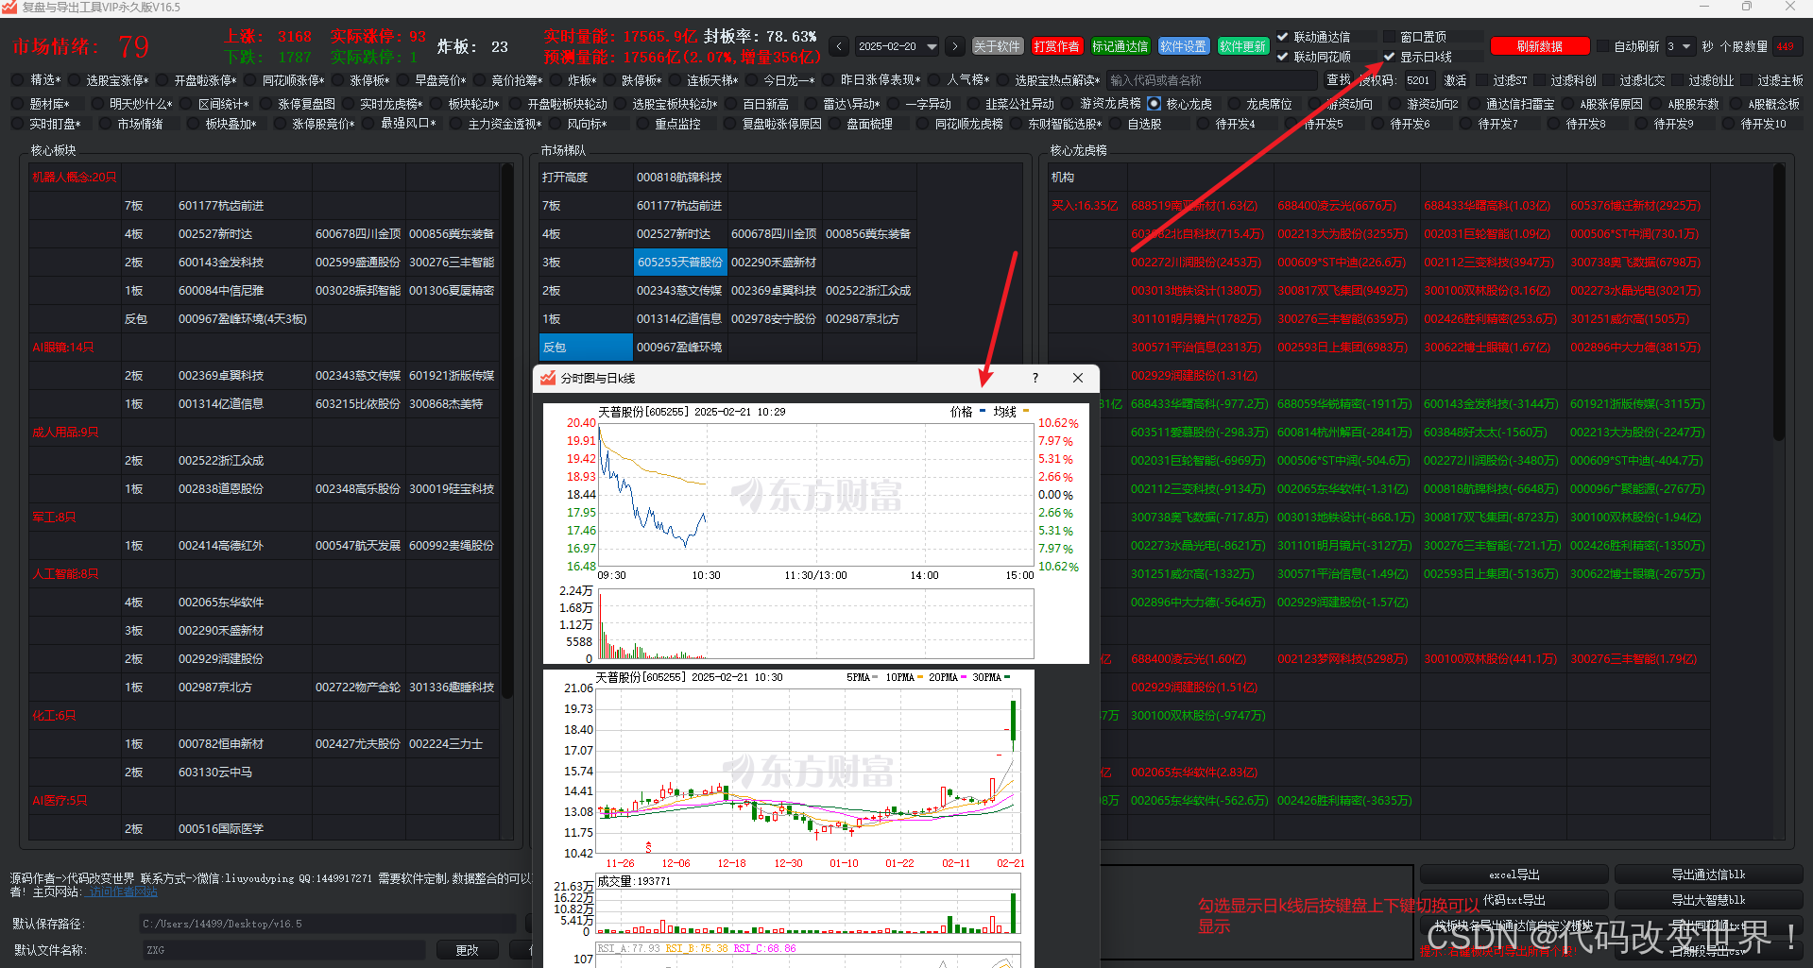Go to next date with right arrow
1813x968 pixels.
955,46
